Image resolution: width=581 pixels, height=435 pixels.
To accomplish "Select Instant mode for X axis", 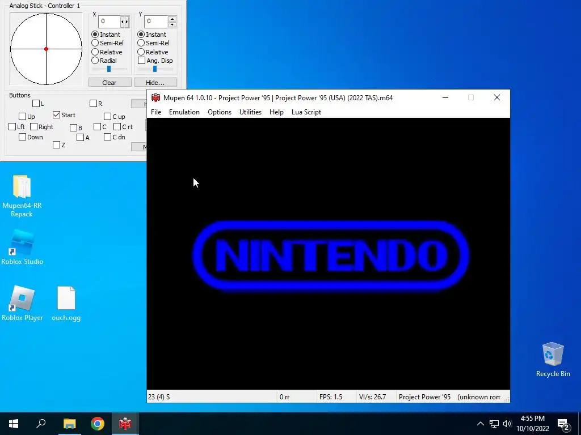I will click(x=95, y=34).
